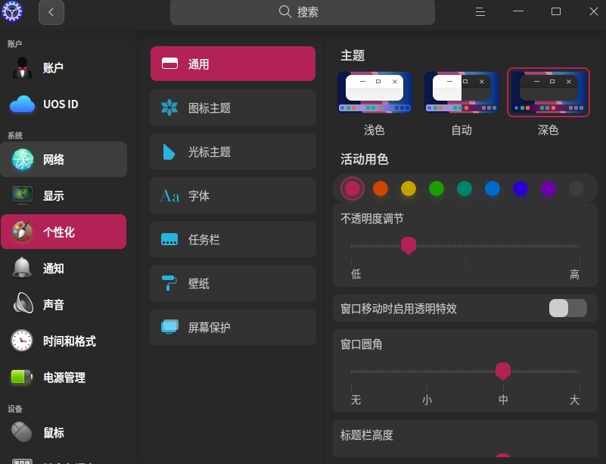This screenshot has width=606, height=464.
Task: Choose the 自动 auto theme thumbnail
Action: pos(461,92)
